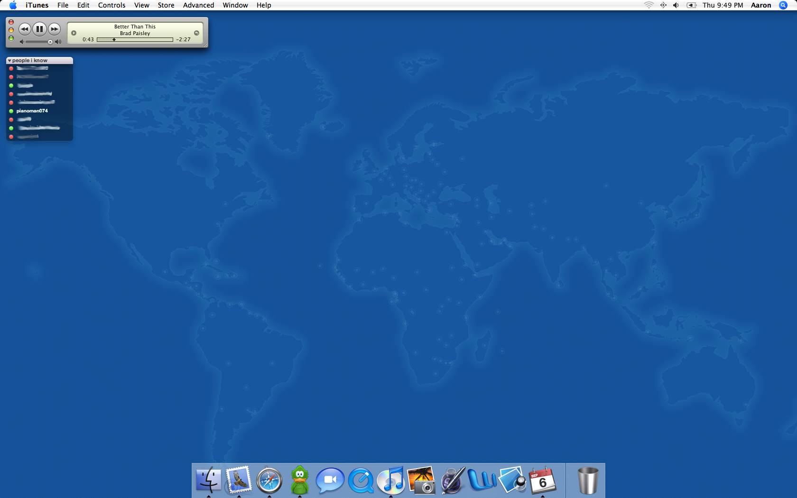This screenshot has height=498, width=797.
Task: Open the Aaron user switching menu
Action: 761,5
